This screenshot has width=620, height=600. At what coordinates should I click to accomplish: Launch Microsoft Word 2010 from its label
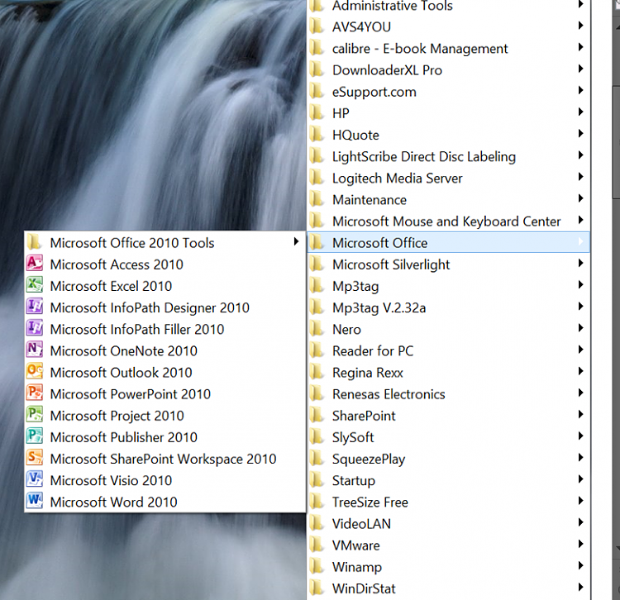point(113,502)
